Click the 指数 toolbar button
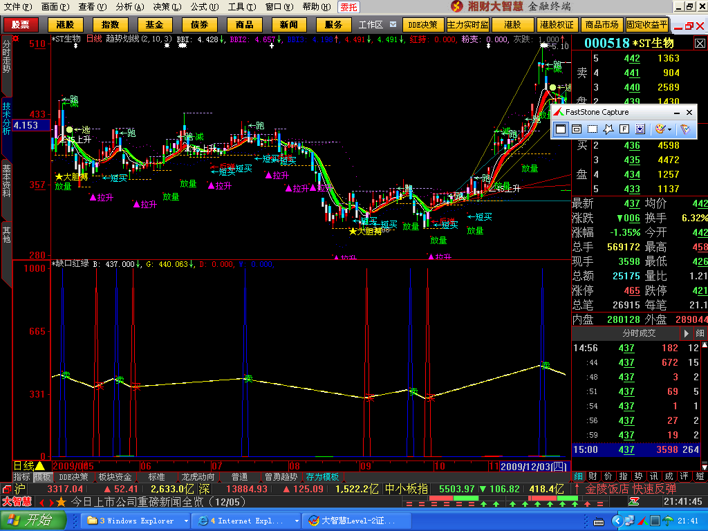This screenshot has height=531, width=708. point(110,25)
